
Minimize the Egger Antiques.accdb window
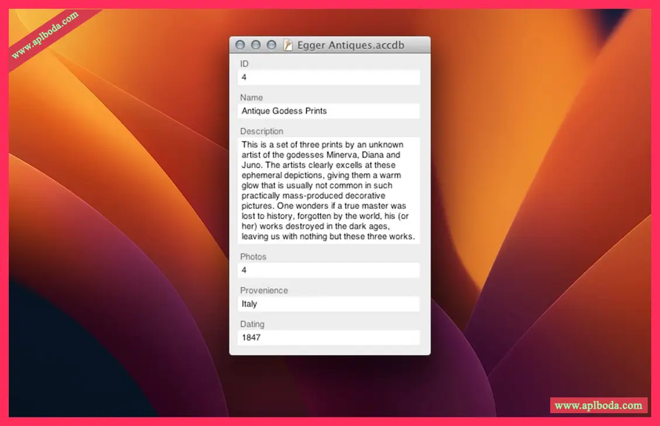pos(255,45)
